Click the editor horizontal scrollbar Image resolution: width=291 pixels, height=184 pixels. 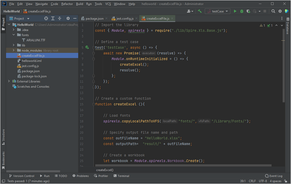184,165
